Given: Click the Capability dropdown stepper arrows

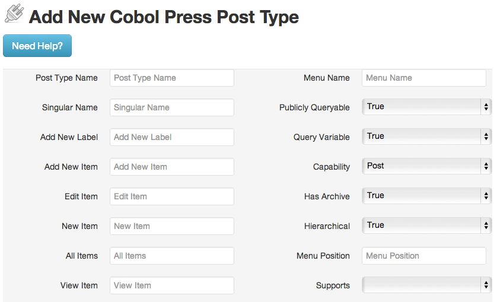Looking at the screenshot, I should click(x=486, y=166).
